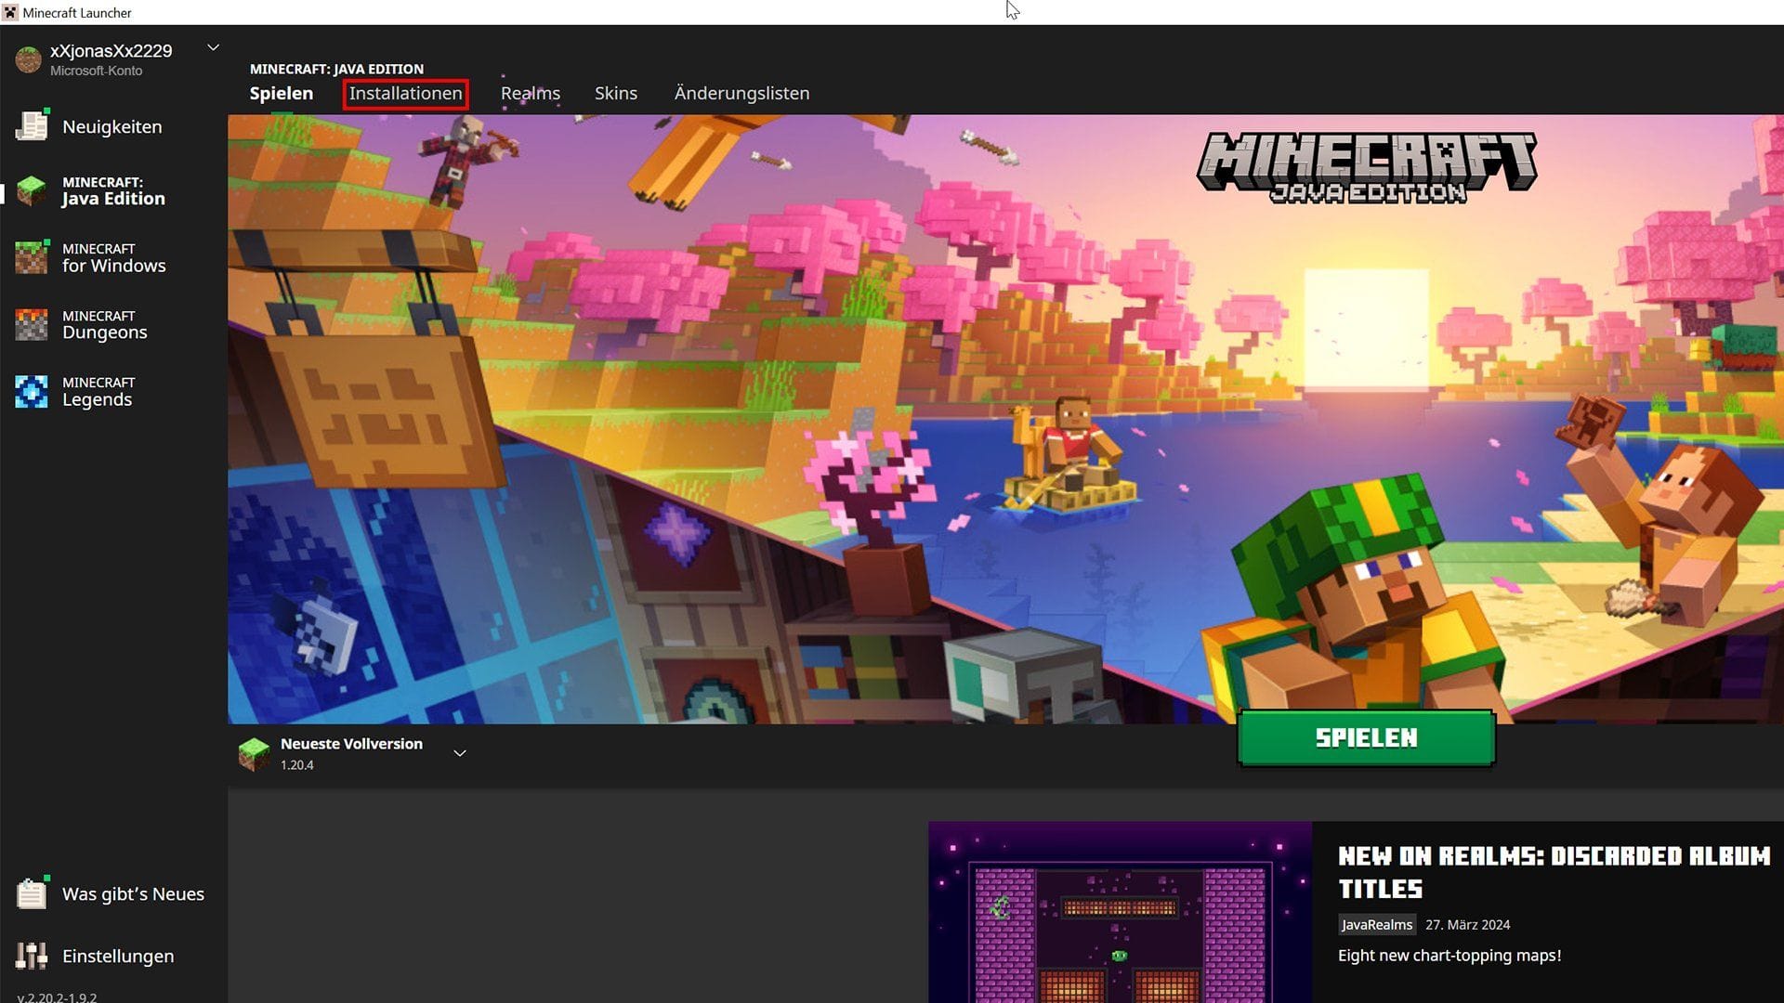
Task: Open the Was gibt's Neues clipboard icon
Action: [x=32, y=892]
